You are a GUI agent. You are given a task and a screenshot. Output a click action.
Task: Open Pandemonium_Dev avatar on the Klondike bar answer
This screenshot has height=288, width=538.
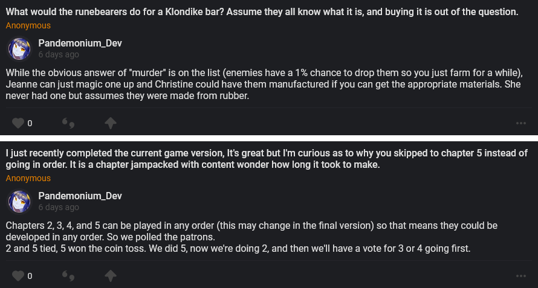(x=19, y=48)
